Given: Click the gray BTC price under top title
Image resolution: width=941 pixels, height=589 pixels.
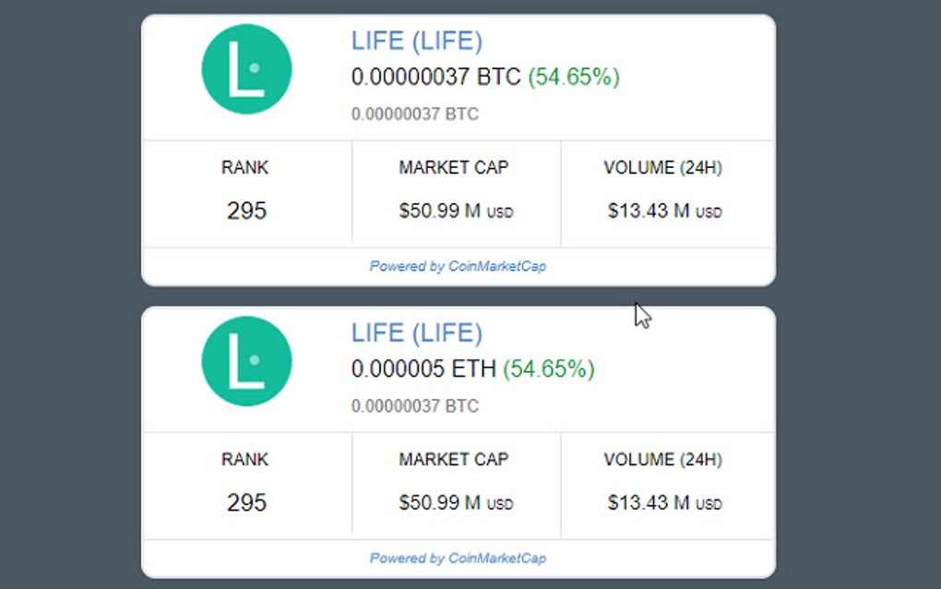Looking at the screenshot, I should [413, 114].
